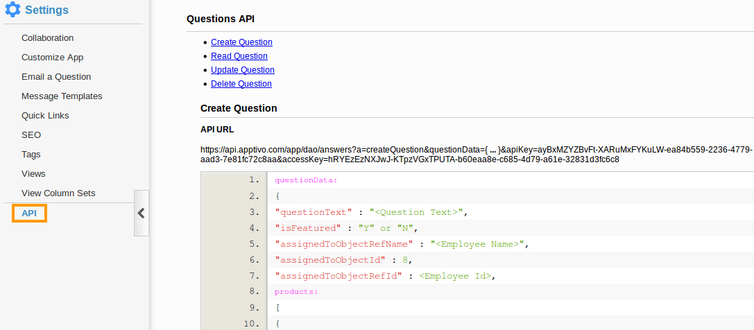Click line number 1. in the code gutter

tap(255, 180)
